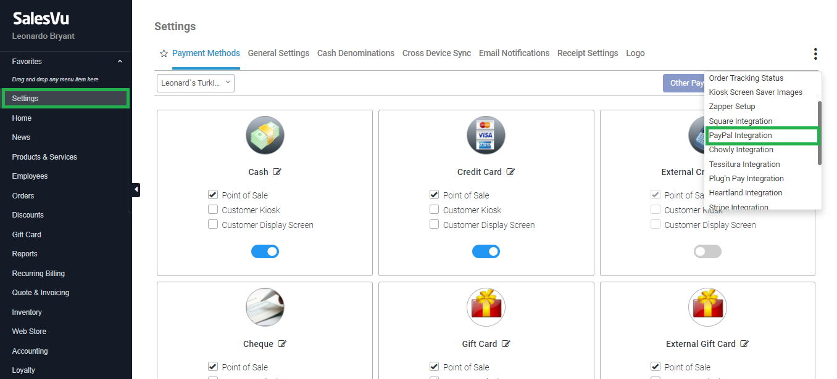
Task: Collapse the sidebar with the arrow handle
Action: point(136,189)
